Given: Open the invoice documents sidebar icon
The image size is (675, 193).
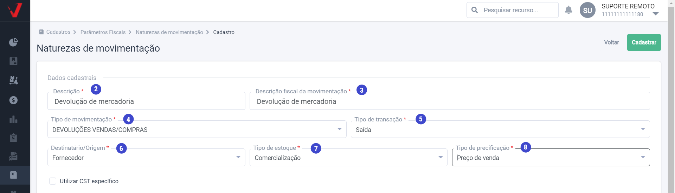Looking at the screenshot, I should pos(13,157).
